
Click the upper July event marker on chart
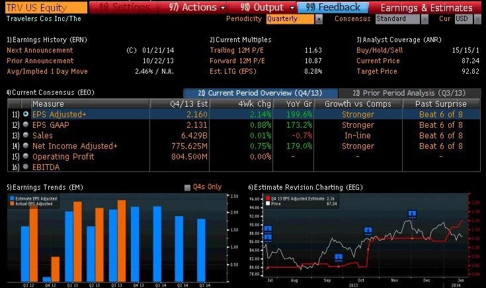pyautogui.click(x=268, y=229)
